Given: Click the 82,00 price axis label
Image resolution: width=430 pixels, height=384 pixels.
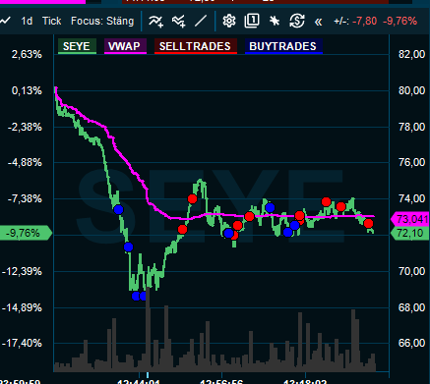Looking at the screenshot, I should coord(411,54).
